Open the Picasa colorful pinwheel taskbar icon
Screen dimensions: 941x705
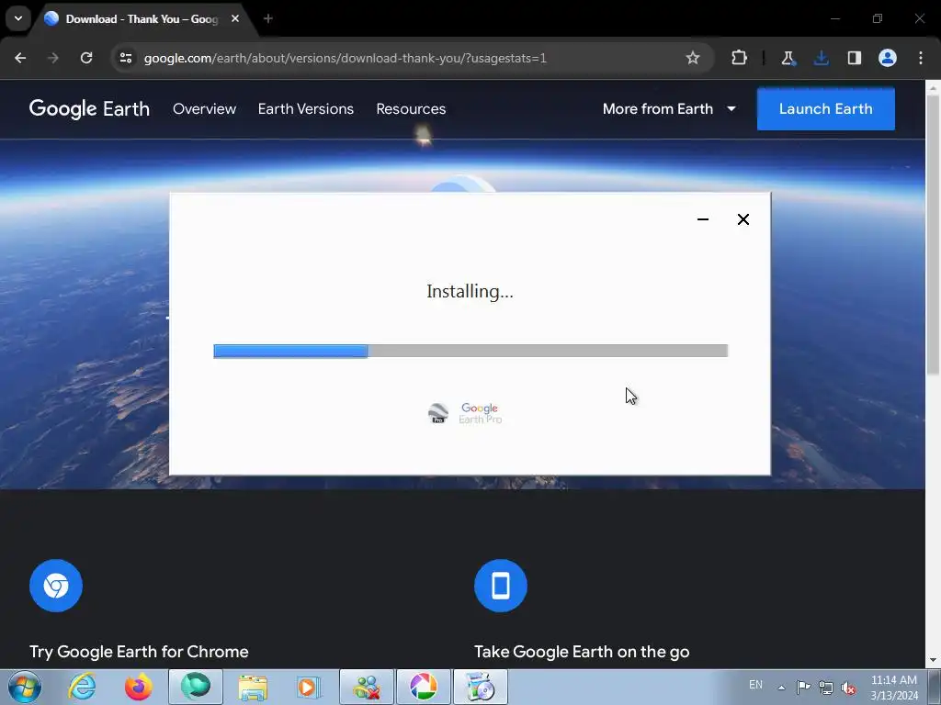pos(423,687)
